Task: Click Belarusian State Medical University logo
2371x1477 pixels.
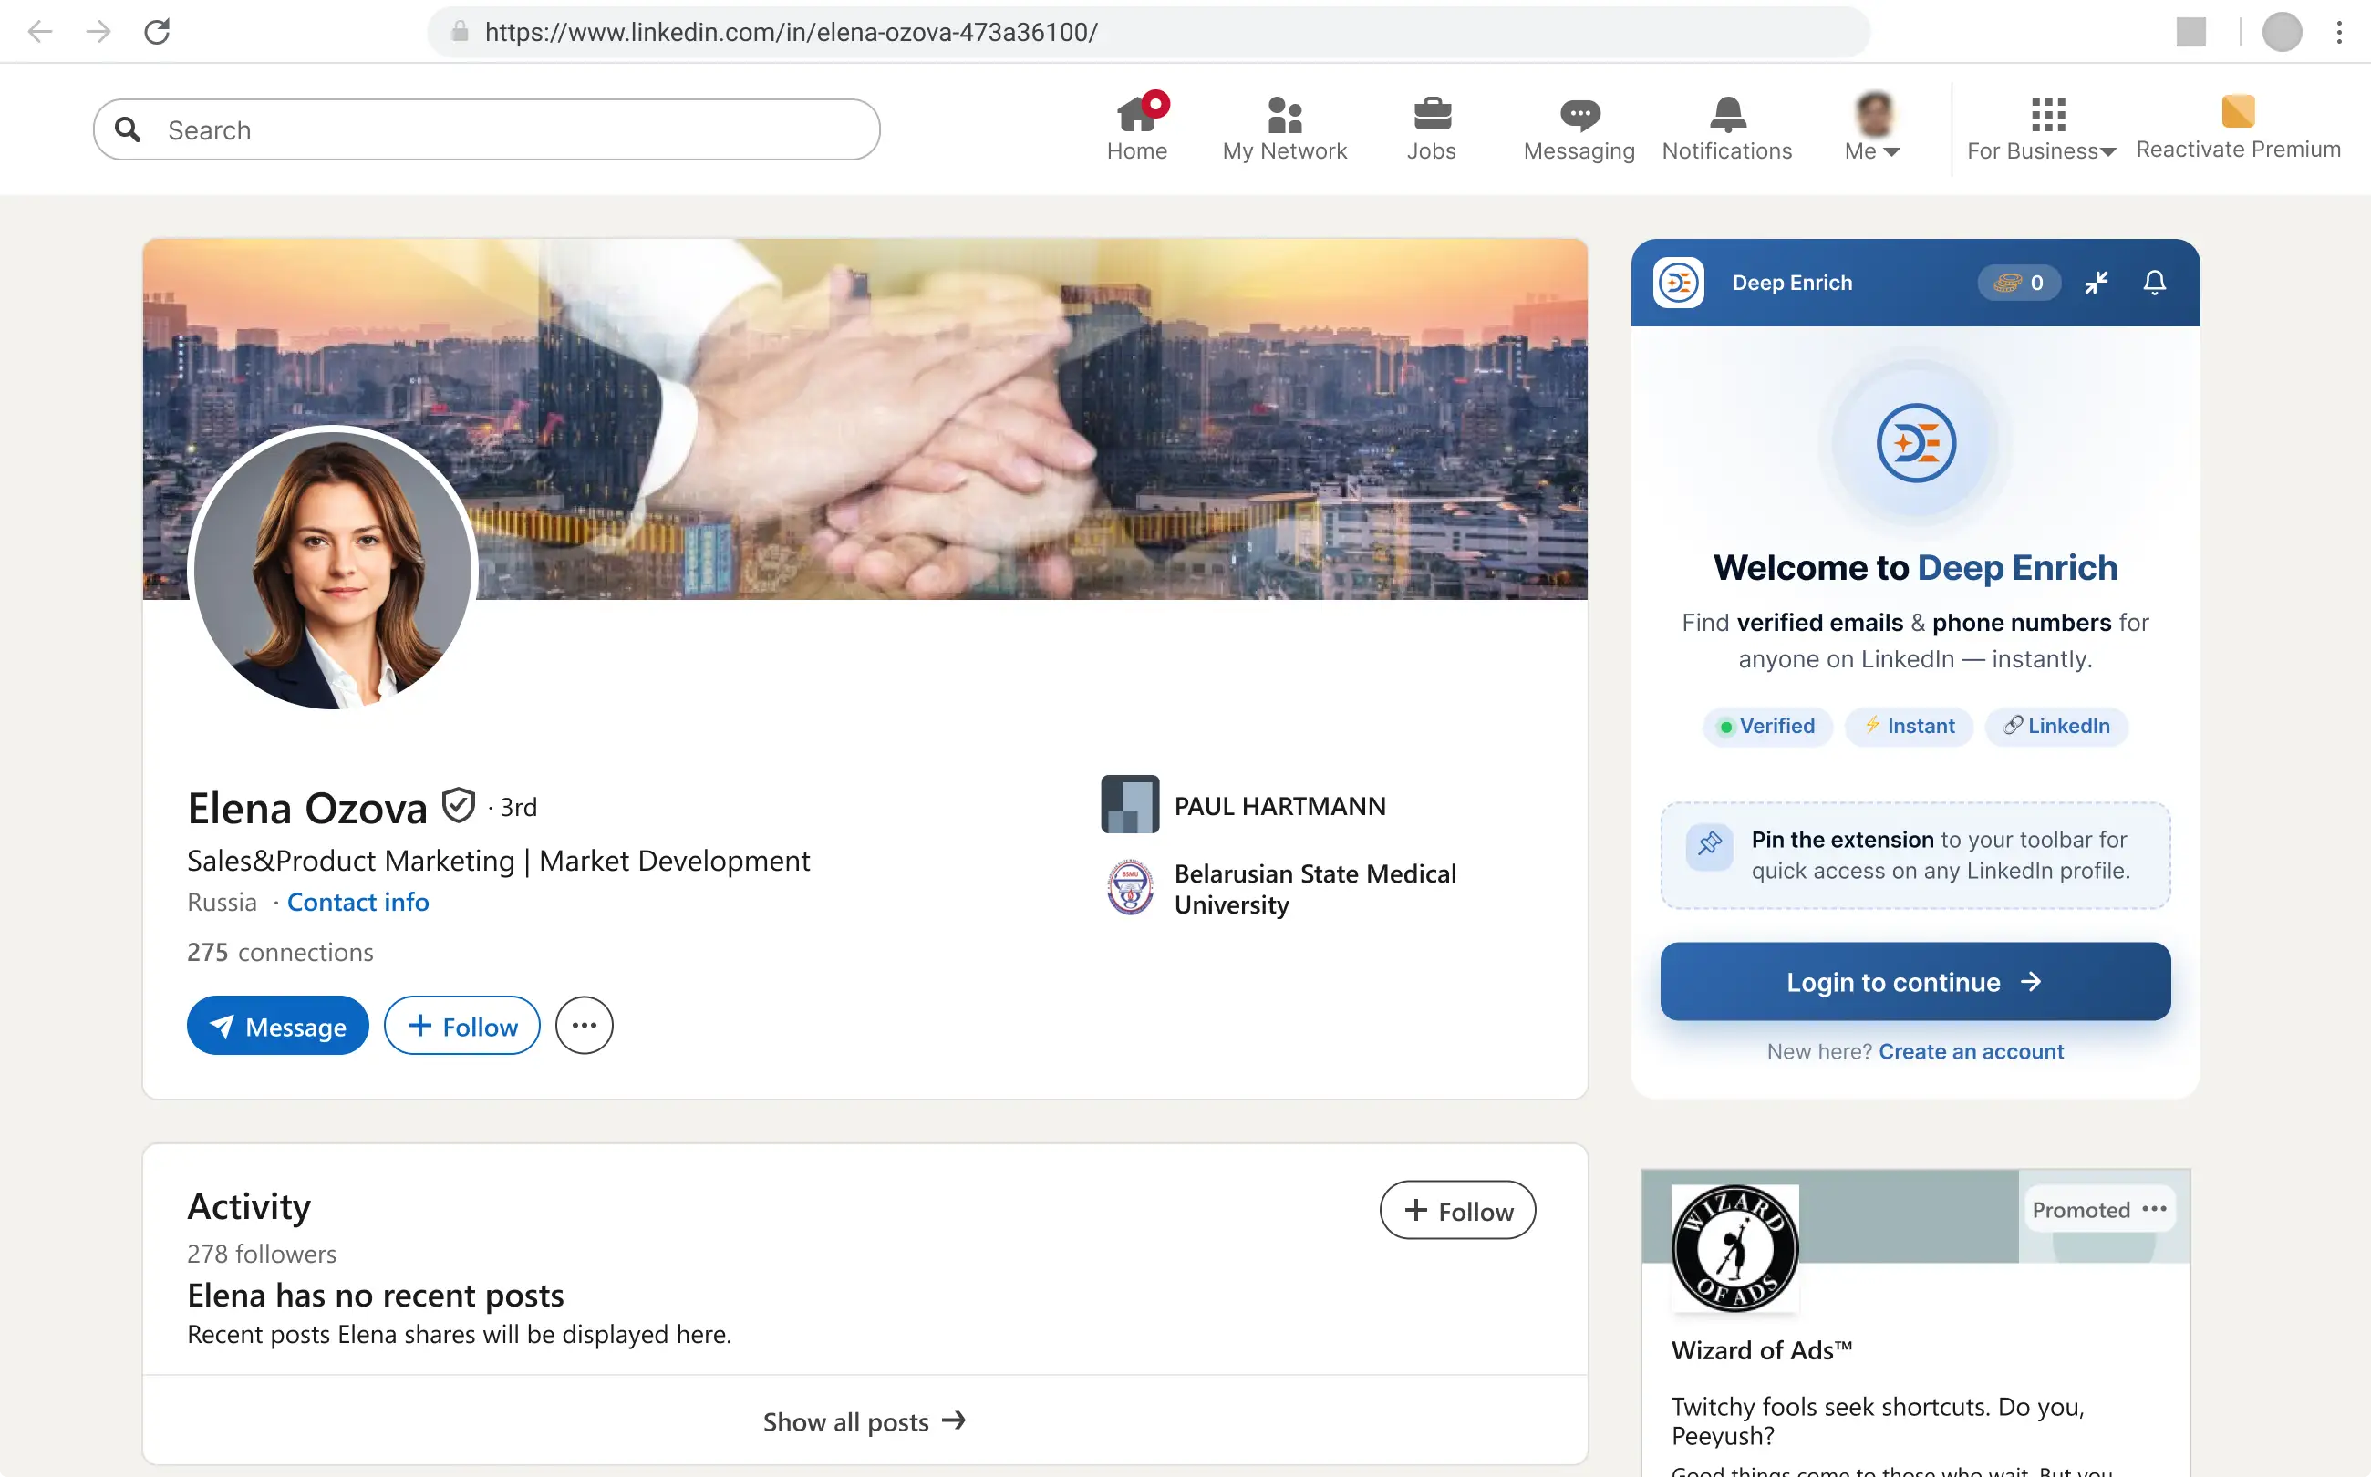Action: click(x=1130, y=887)
